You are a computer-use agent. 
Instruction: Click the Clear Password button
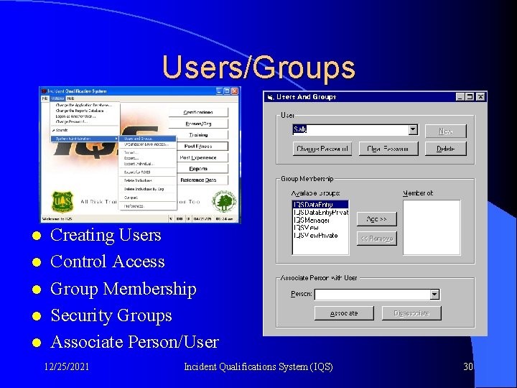pyautogui.click(x=388, y=149)
